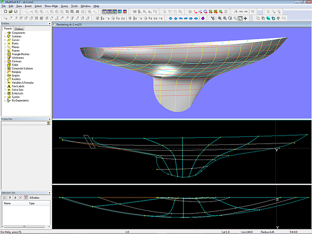
Task: Switch to the Children tab
Action: [19, 29]
